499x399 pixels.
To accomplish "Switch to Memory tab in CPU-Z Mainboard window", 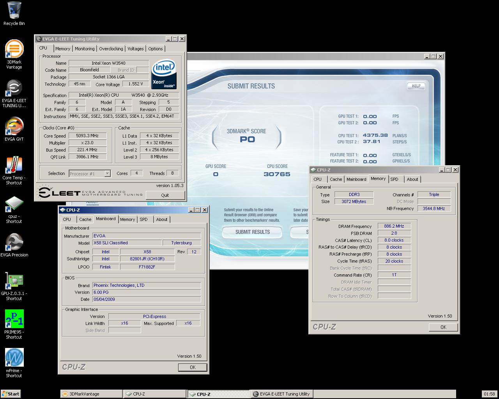I will tap(127, 219).
